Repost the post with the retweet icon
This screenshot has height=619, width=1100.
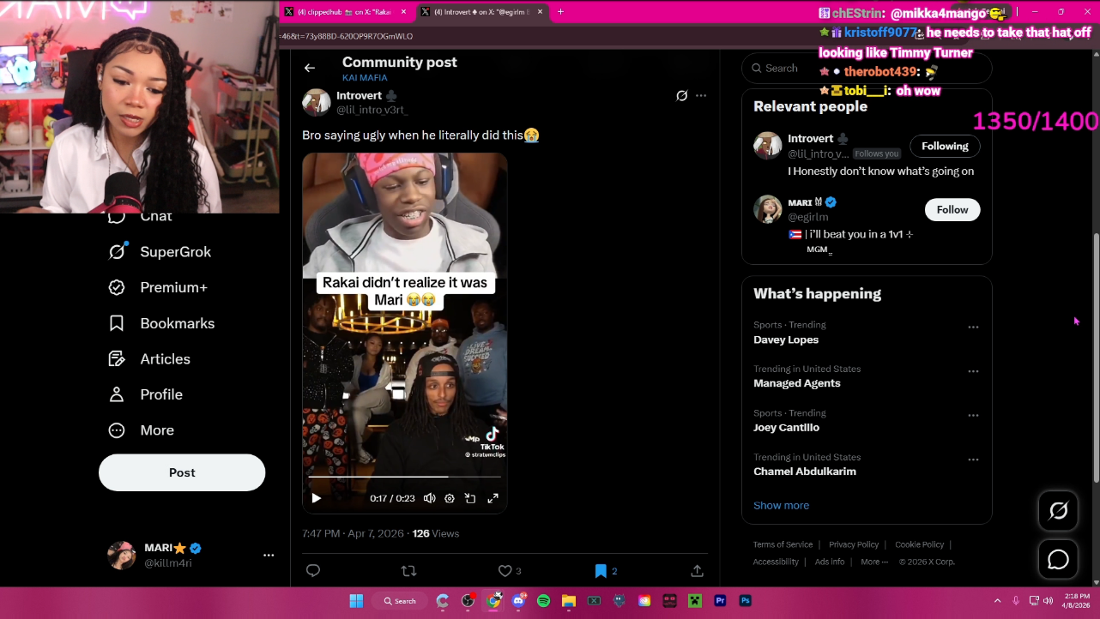(409, 571)
